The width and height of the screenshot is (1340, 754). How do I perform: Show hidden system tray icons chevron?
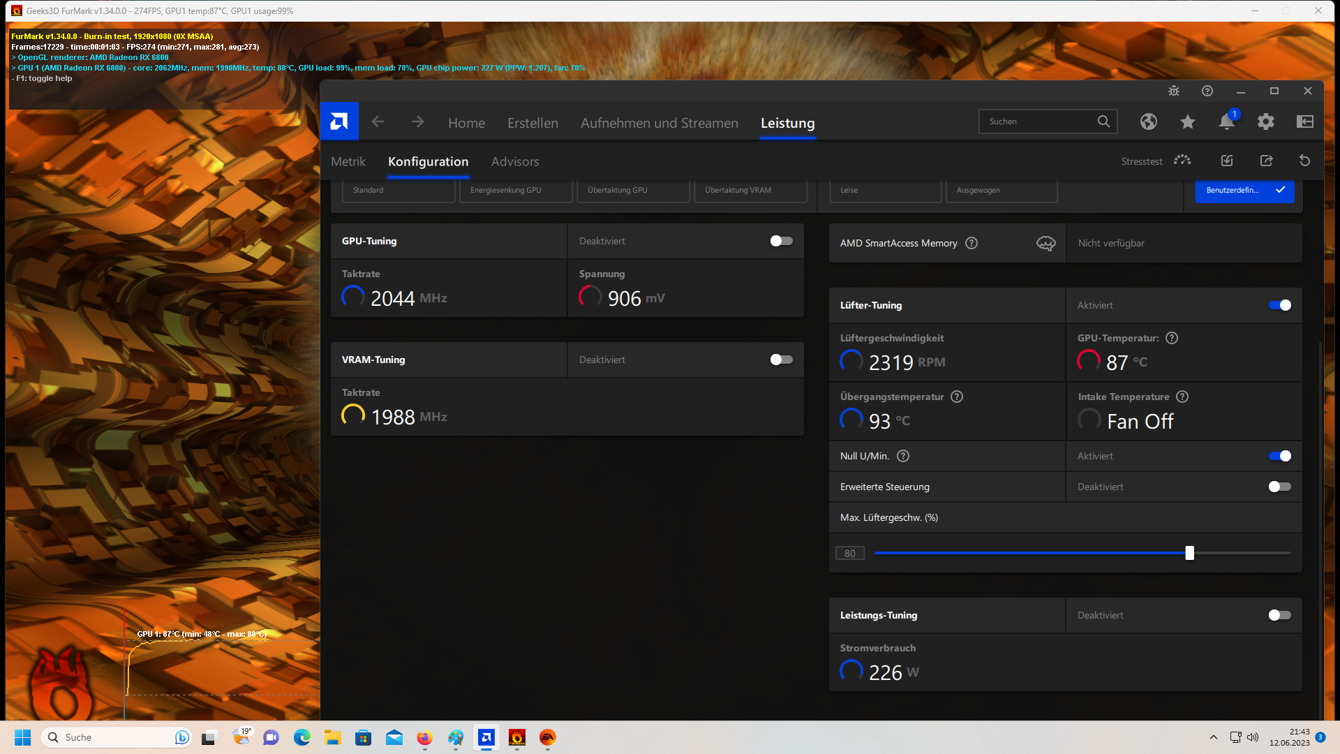tap(1213, 737)
